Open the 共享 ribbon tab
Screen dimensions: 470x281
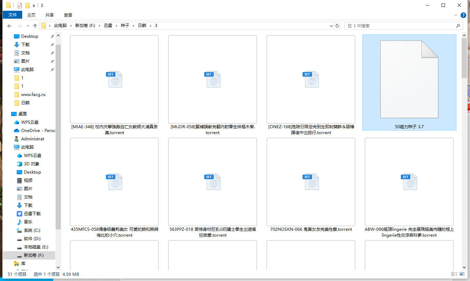coord(50,15)
